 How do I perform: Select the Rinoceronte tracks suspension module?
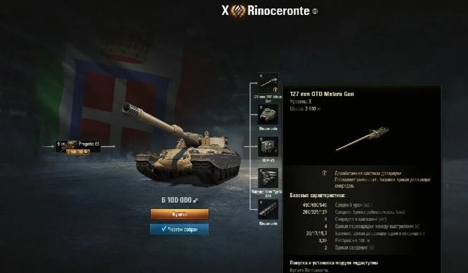point(268,210)
